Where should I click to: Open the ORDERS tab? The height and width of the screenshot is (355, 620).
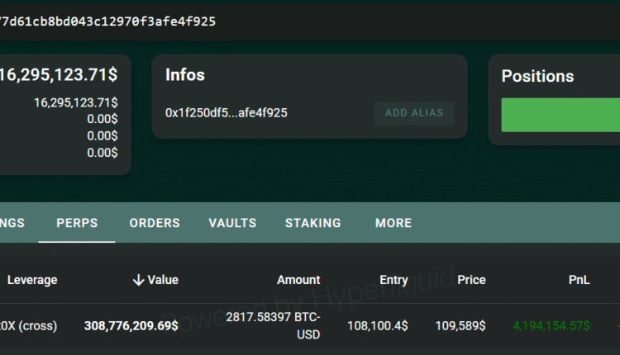pos(155,223)
